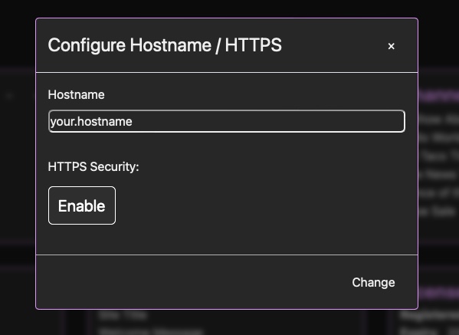Apply hostname with Change in footer
This screenshot has height=335, width=459.
(373, 282)
